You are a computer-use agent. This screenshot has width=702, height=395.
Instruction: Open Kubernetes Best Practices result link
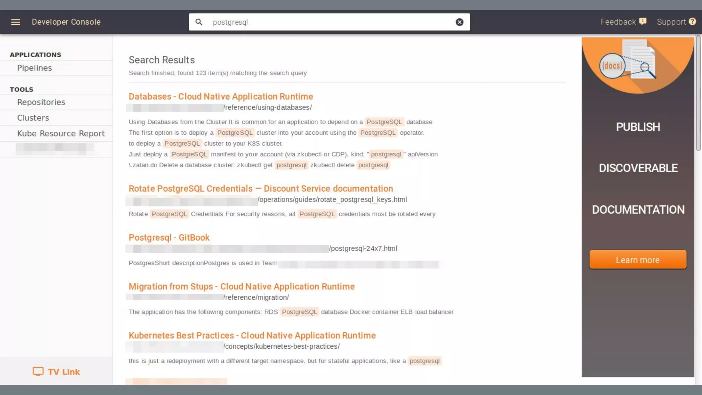[x=252, y=336]
